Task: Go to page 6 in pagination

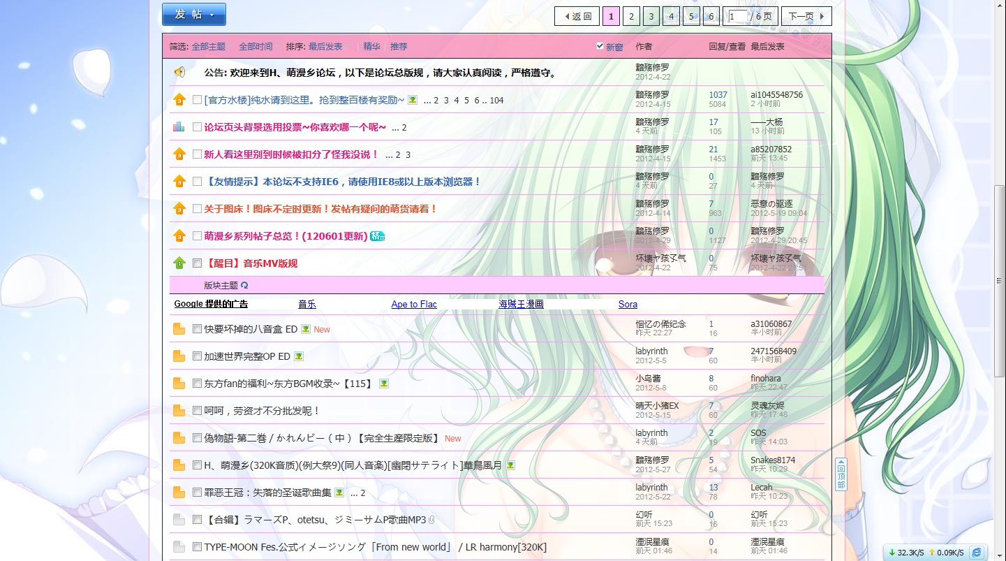Action: 711,16
